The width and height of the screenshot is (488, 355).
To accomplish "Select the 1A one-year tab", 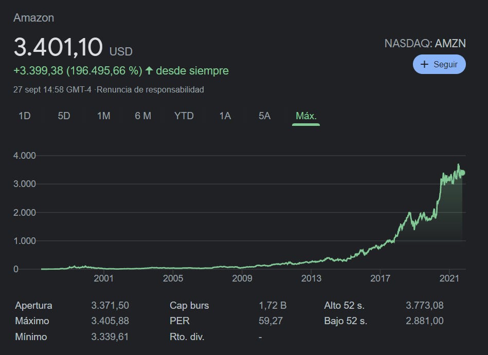I will 225,116.
